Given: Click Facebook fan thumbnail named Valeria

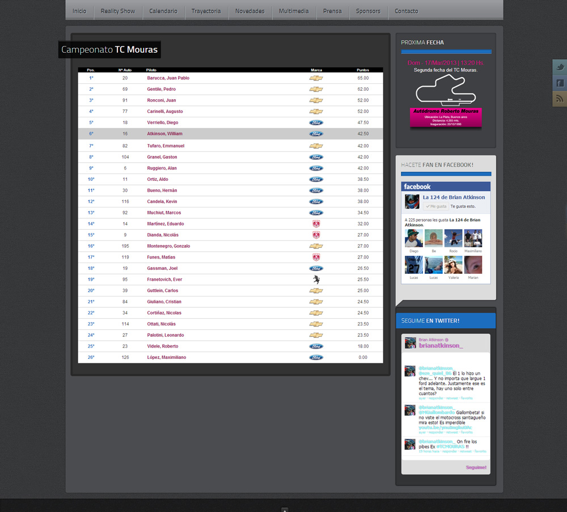Looking at the screenshot, I should pos(454,265).
